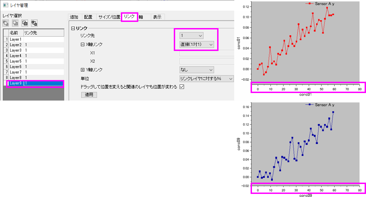Viewport: 366px width, 197px height.
Task: Click the active three-square layer order icon
Action: tap(34, 23)
